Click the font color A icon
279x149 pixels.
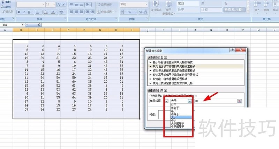53,12
